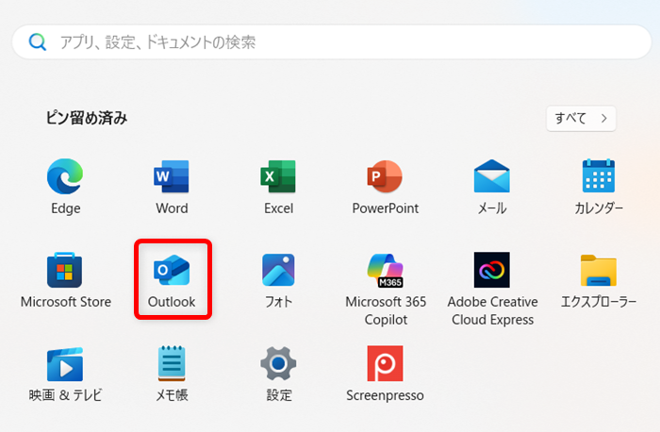Open the フォト photos app

[x=278, y=271]
